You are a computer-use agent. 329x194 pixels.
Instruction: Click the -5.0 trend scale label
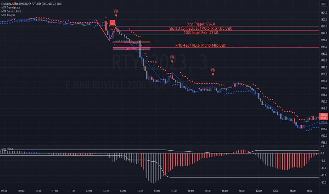324,160
